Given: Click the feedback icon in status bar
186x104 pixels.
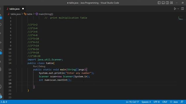Looking at the screenshot, I should [182, 102].
